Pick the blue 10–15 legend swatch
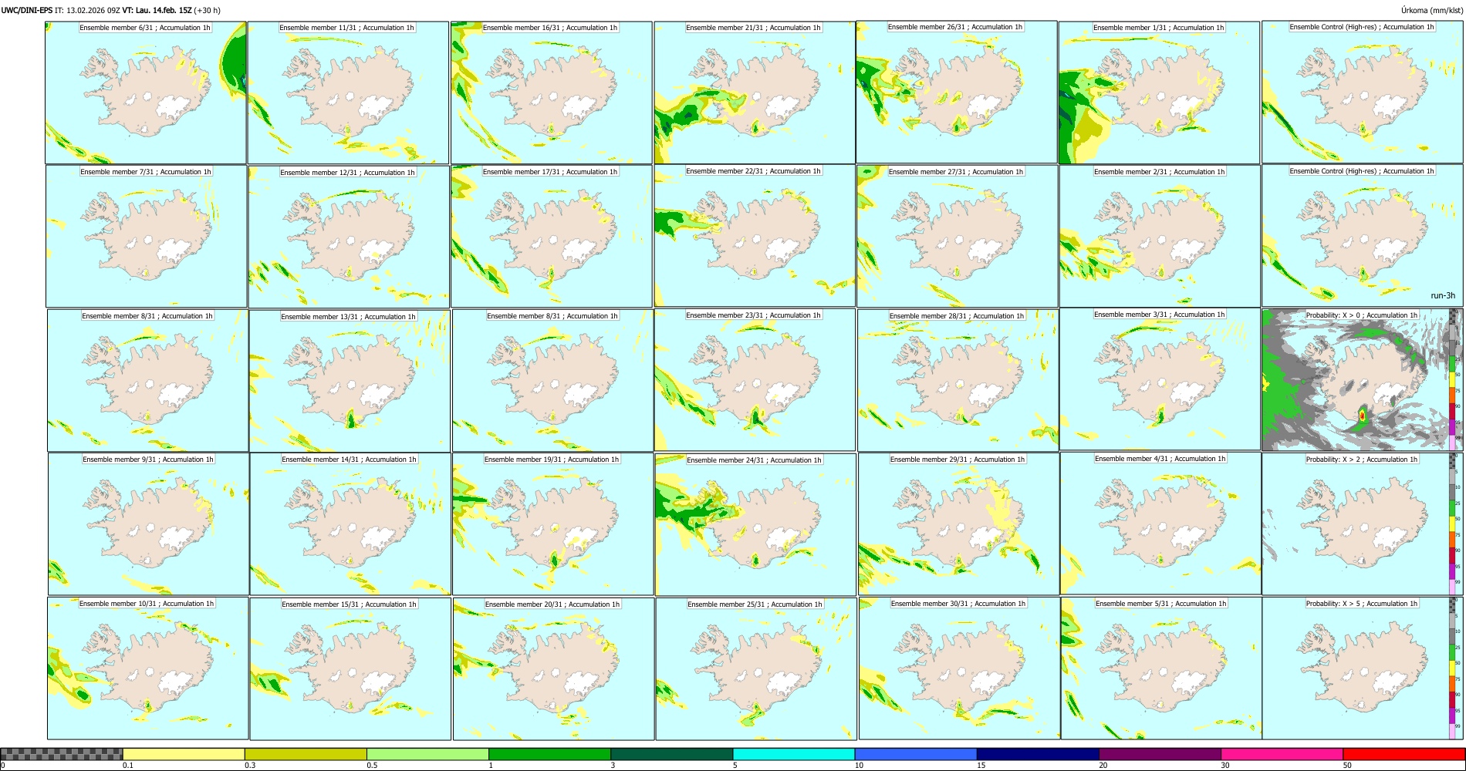This screenshot has height=771, width=1466. tap(916, 754)
